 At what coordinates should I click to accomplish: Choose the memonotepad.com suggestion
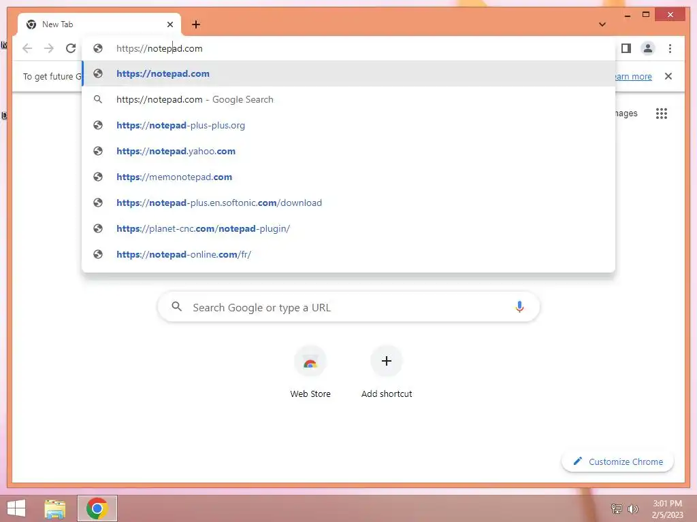348,177
